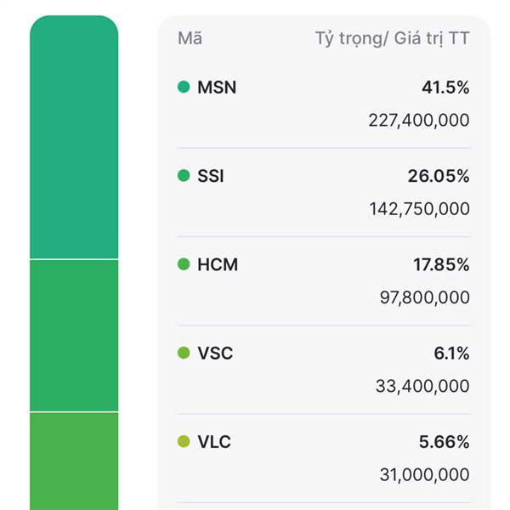Open the VLC stock ticker row

click(x=324, y=459)
